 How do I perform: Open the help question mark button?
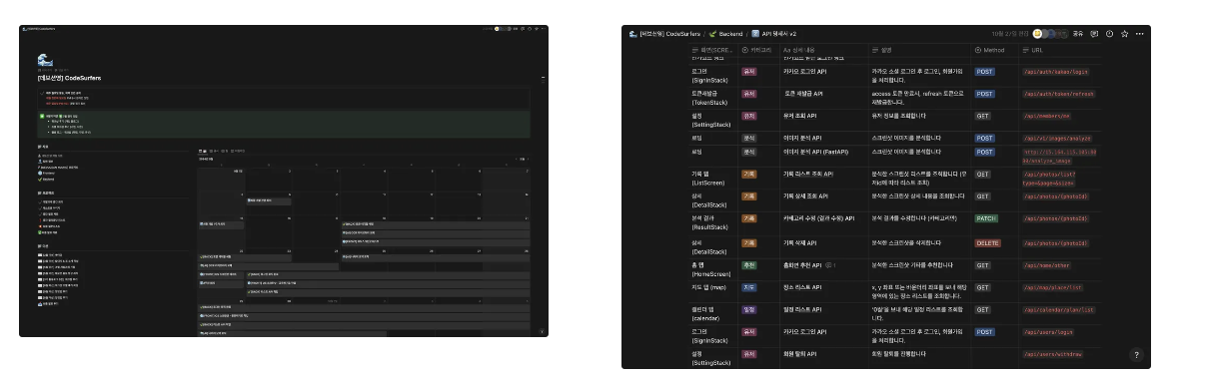(x=1135, y=355)
